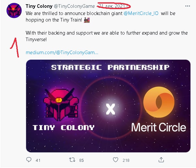Image resolution: width=196 pixels, height=168 pixels.
Task: Click the tweet date timestamp
Action: (113, 6)
